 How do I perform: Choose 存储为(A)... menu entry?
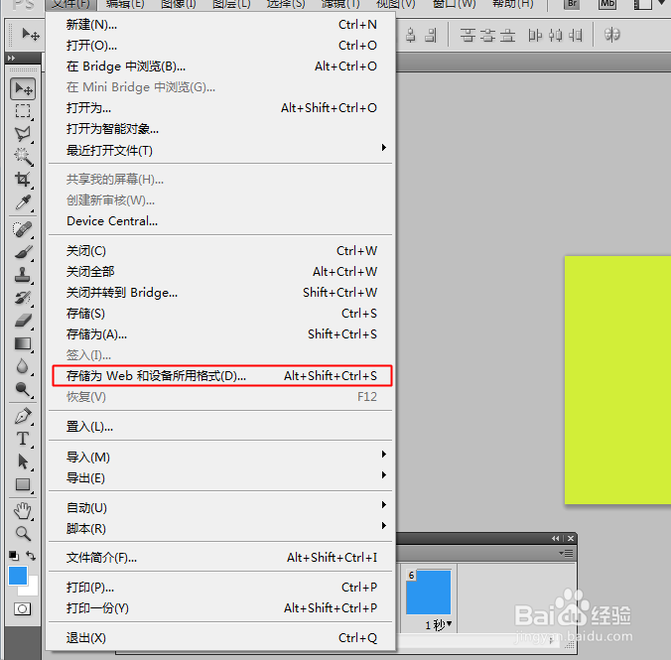(220, 333)
